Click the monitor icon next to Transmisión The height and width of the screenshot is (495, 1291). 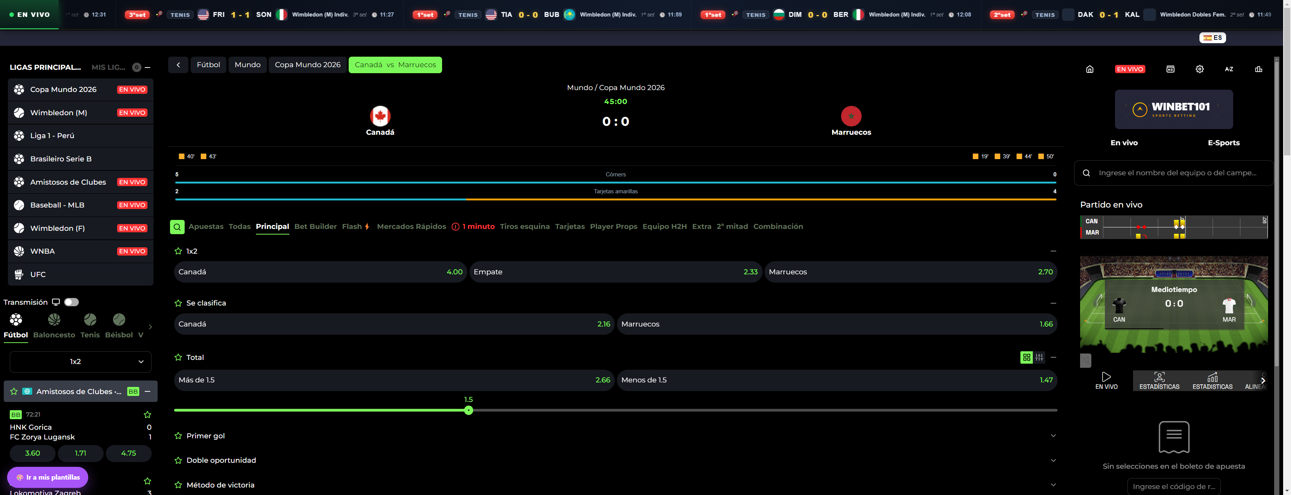tap(56, 302)
